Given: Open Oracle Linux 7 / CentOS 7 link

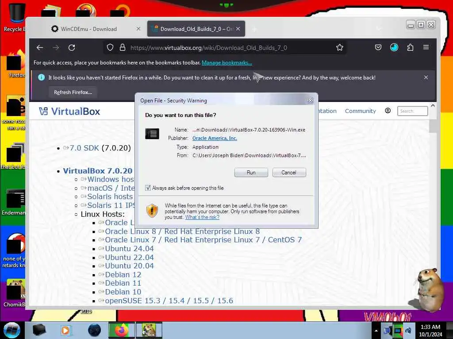Looking at the screenshot, I should 203,240.
